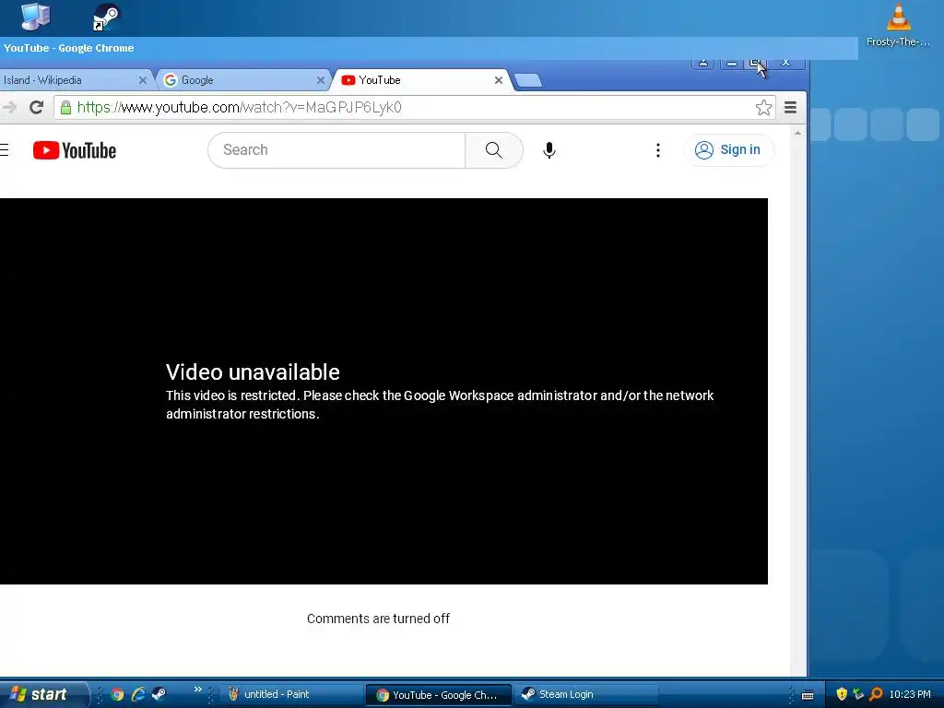Image resolution: width=944 pixels, height=708 pixels.
Task: Close the YouTube tab
Action: click(x=499, y=80)
